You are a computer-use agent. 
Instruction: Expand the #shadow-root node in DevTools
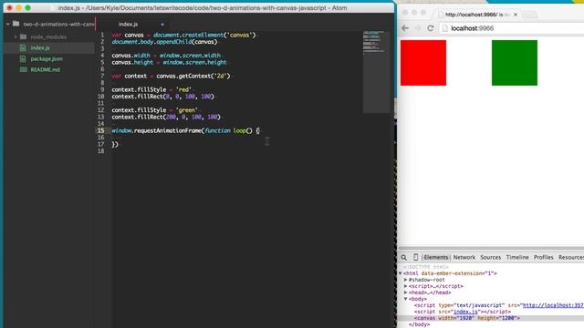click(x=405, y=280)
